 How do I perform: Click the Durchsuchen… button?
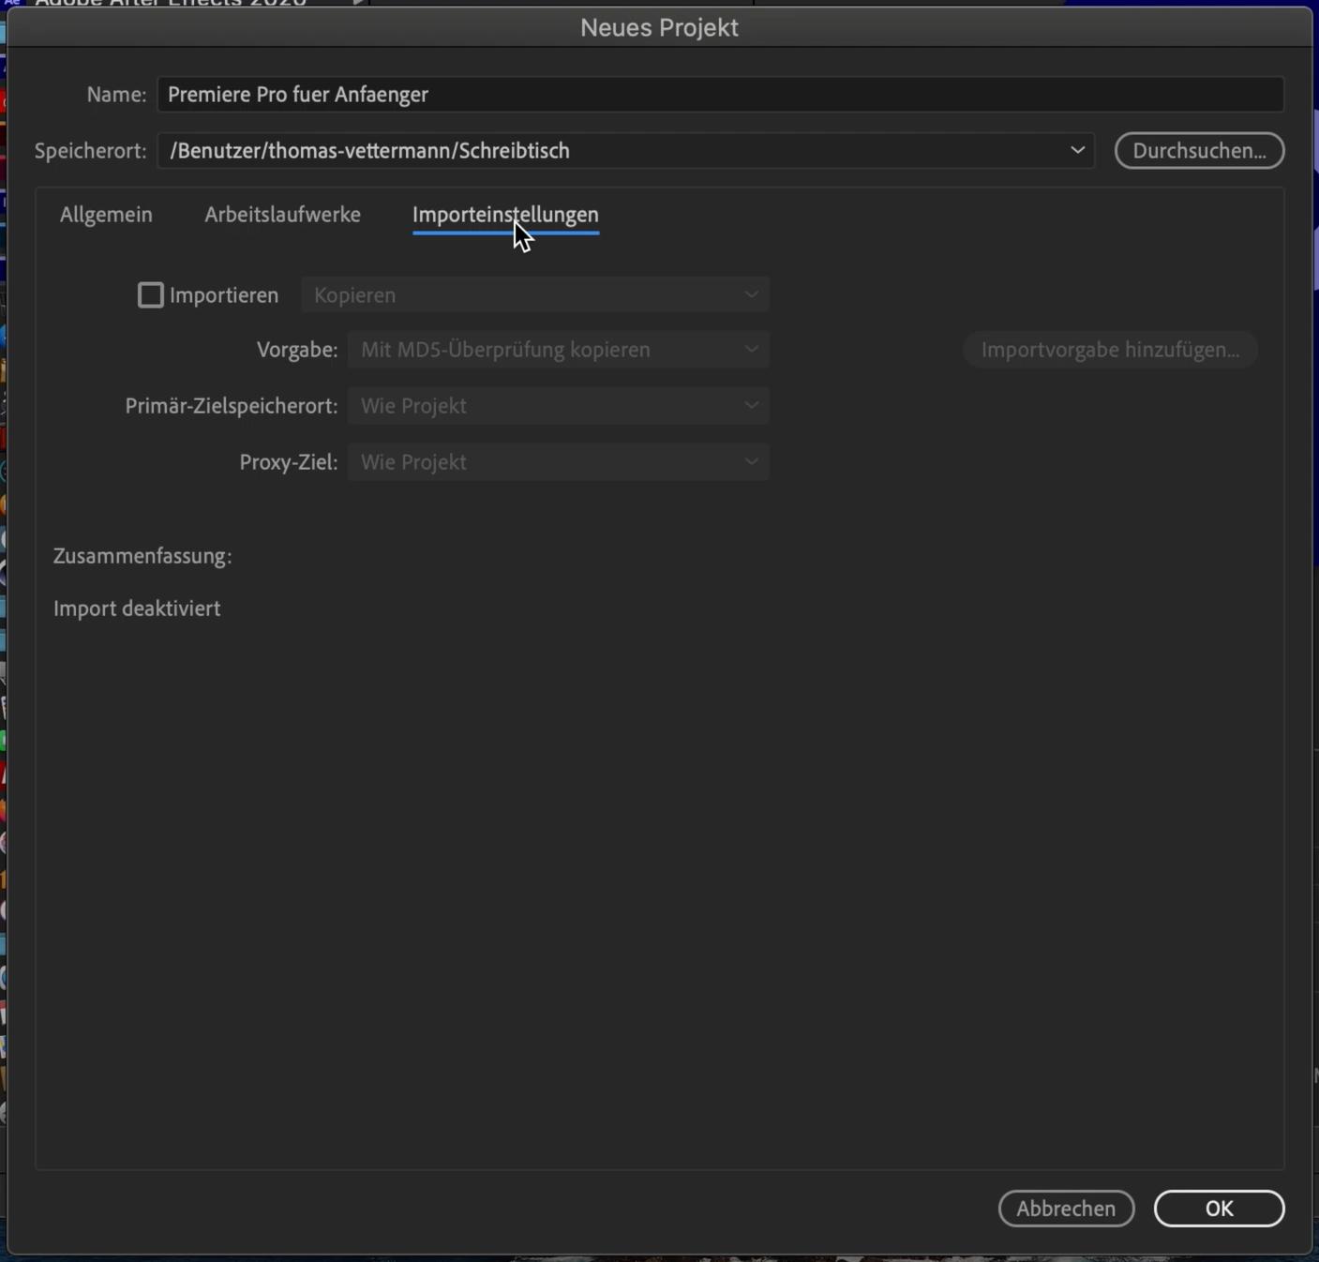[1198, 151]
